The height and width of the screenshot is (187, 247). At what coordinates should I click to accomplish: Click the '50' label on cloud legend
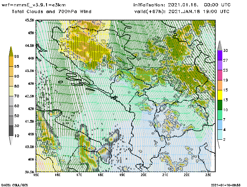click(x=17, y=116)
